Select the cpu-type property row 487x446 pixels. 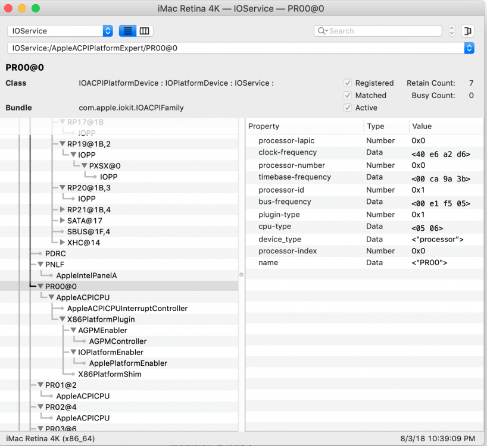click(364, 227)
